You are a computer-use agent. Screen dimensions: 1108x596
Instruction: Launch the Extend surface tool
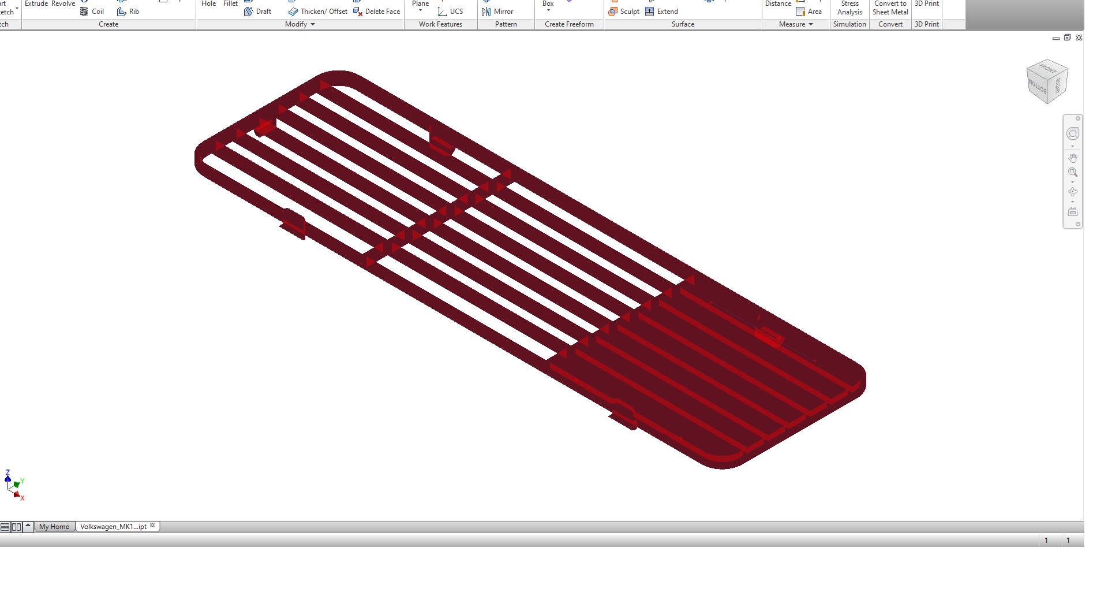pyautogui.click(x=661, y=12)
